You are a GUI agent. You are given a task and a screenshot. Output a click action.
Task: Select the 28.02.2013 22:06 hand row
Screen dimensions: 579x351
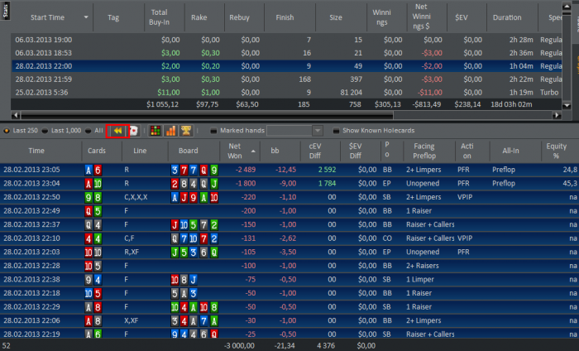(x=289, y=320)
